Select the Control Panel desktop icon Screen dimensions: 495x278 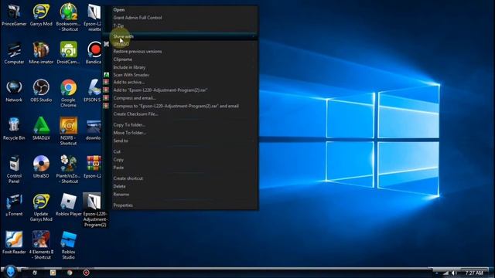[x=14, y=169]
